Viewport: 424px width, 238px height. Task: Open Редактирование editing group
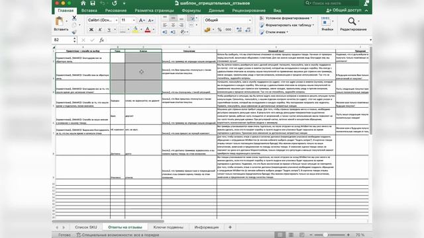coord(353,24)
